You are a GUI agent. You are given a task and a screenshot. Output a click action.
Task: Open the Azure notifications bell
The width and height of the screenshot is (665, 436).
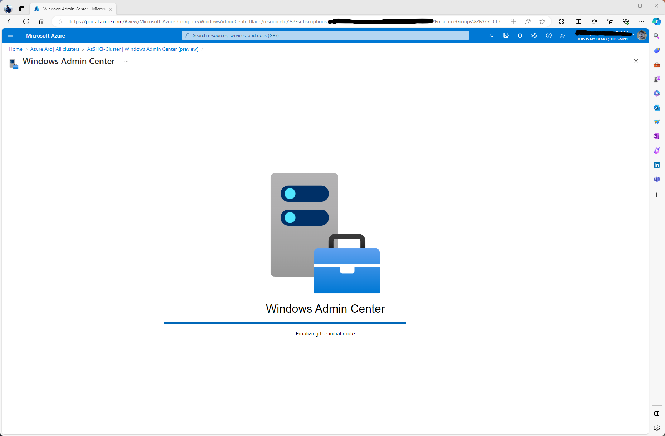point(520,35)
